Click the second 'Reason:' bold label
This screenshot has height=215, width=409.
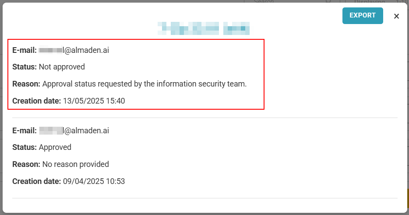26,164
